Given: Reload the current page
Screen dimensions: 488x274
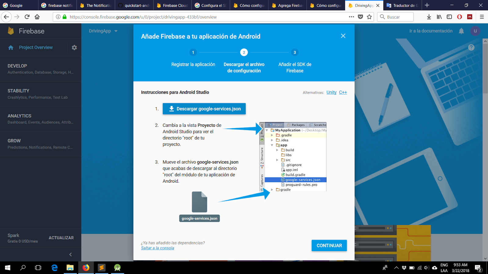Looking at the screenshot, I should tap(27, 17).
